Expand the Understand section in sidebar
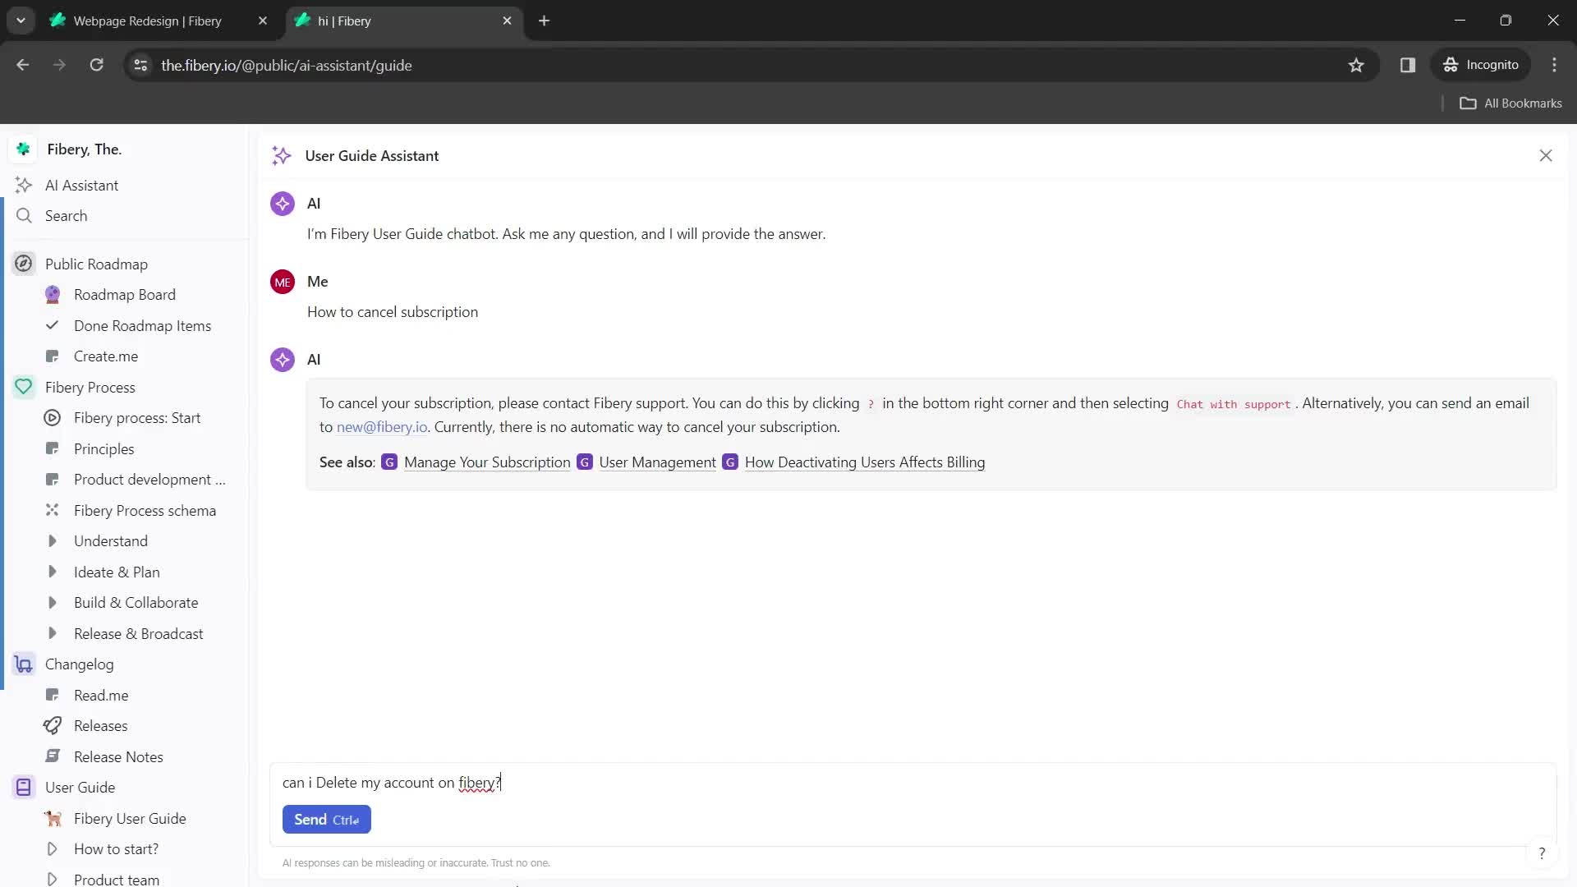Screen dimensions: 1577x887 tap(52, 540)
